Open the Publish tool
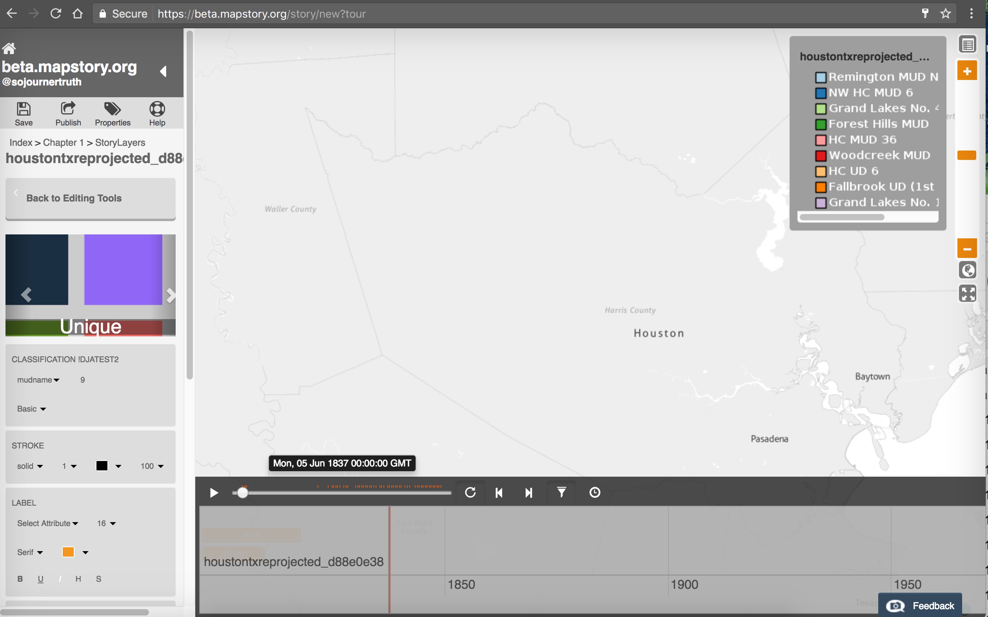This screenshot has height=617, width=988. pos(67,113)
